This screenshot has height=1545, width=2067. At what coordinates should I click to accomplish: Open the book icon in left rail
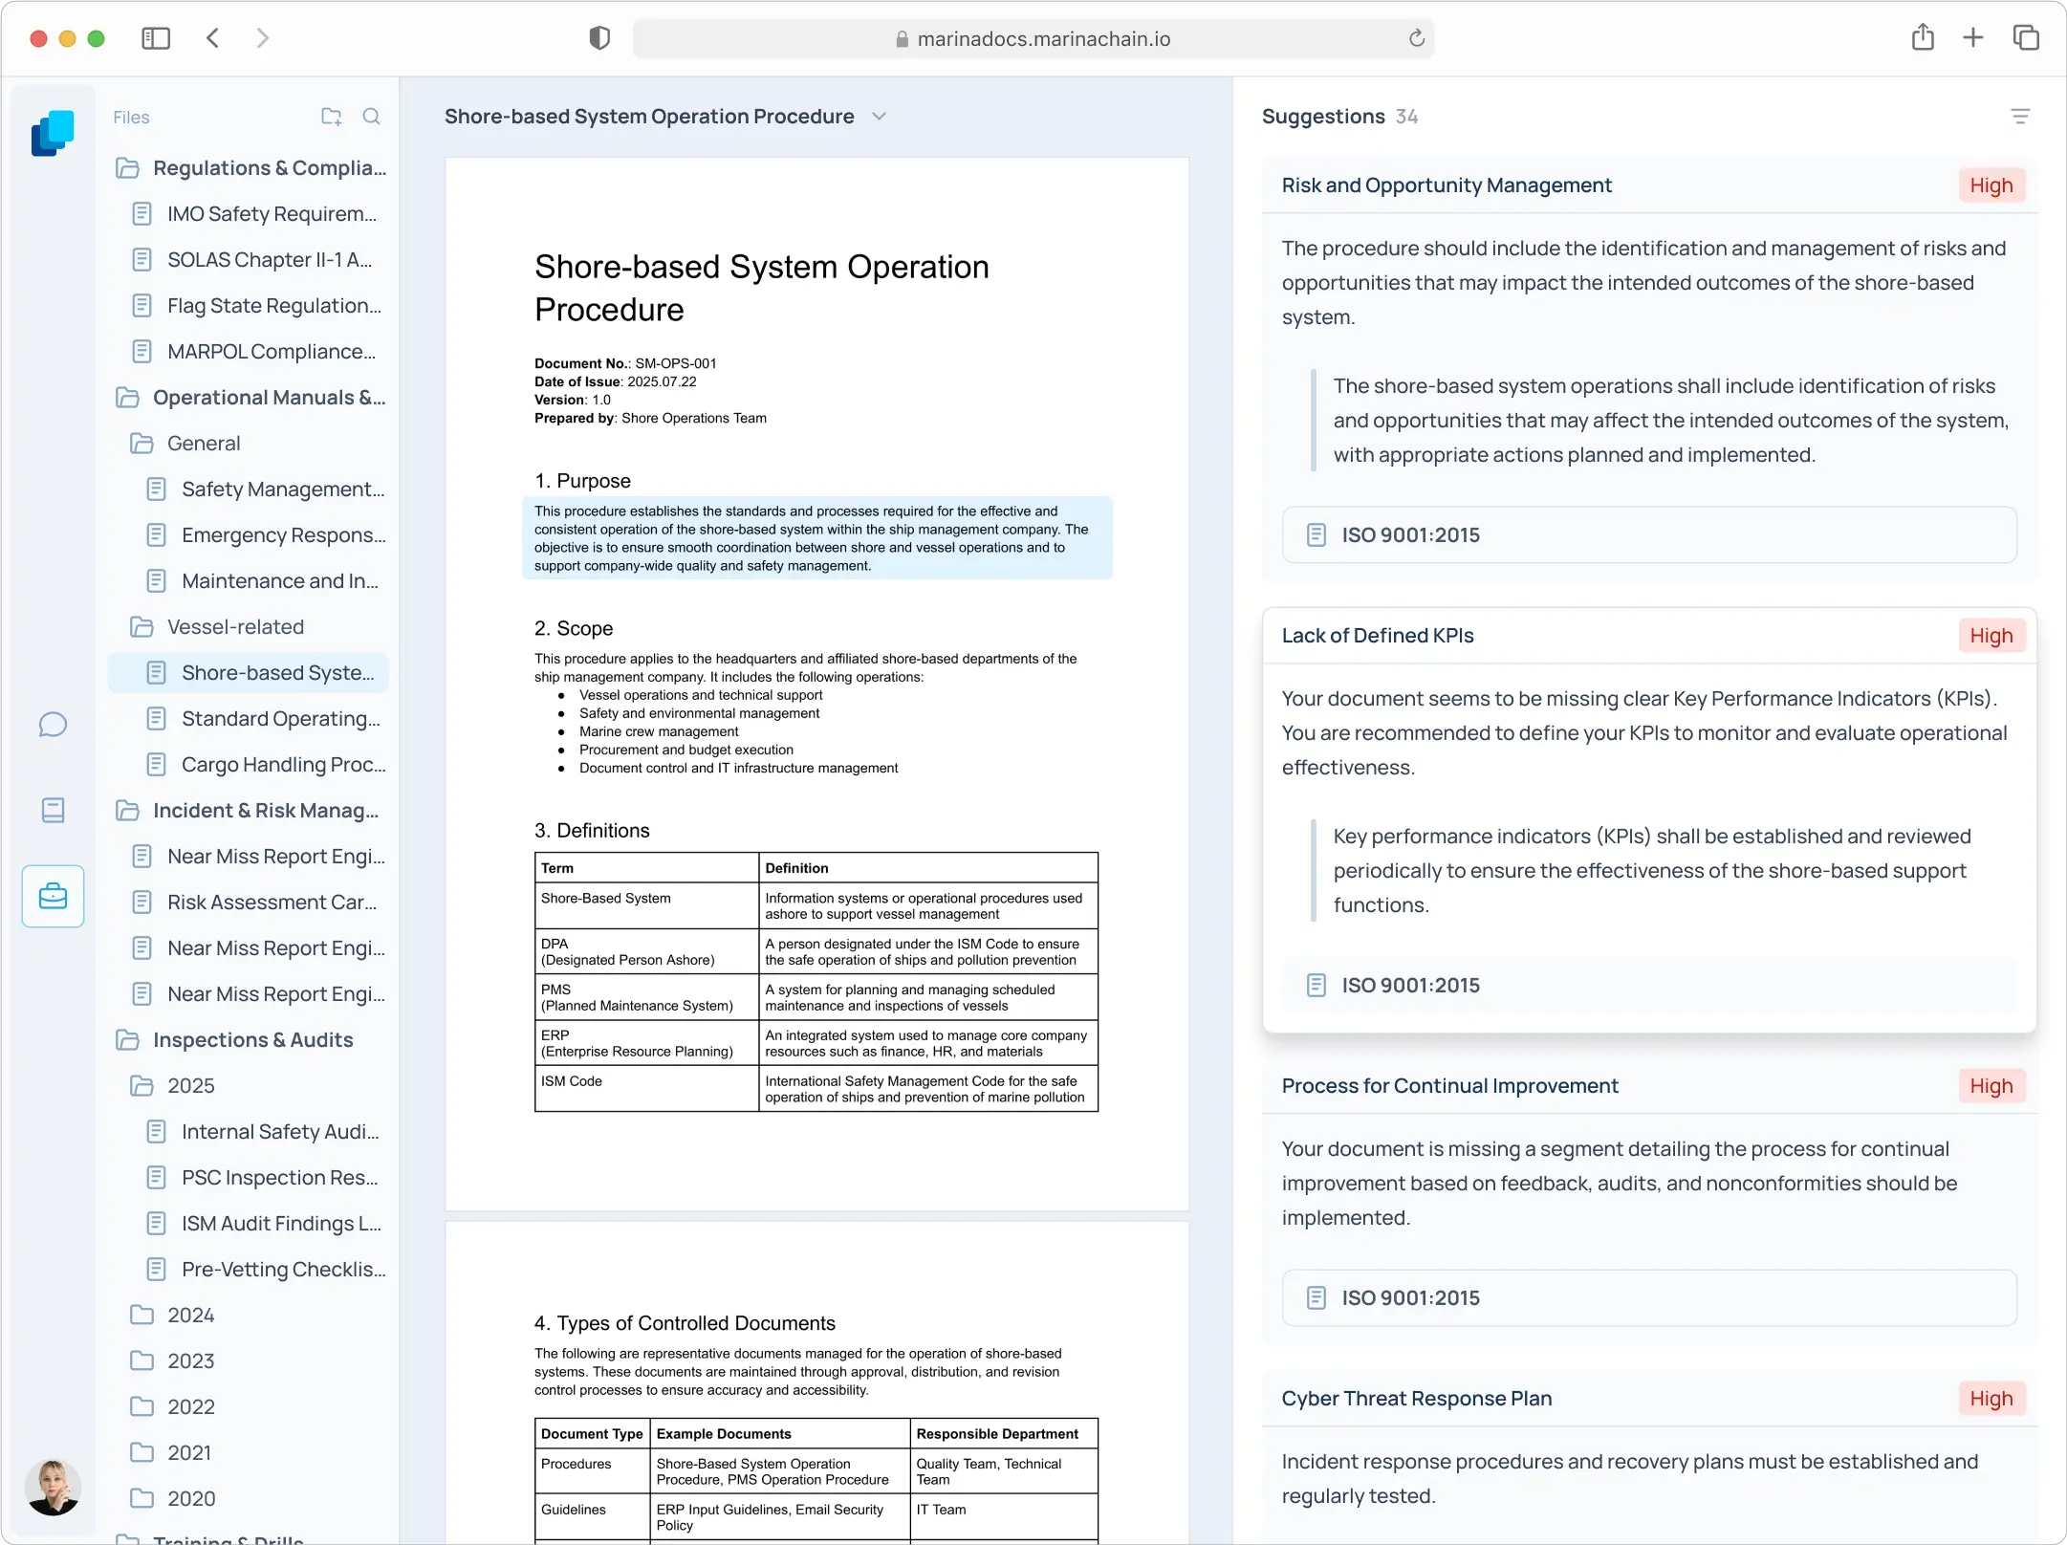53,811
